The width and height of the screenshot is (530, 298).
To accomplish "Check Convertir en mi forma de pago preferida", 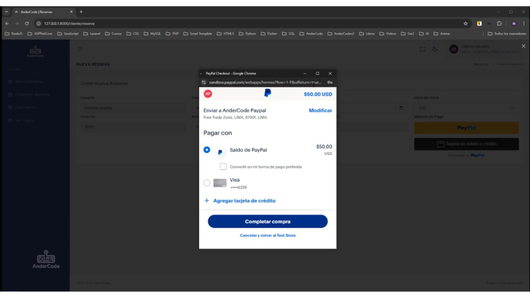I will (223, 167).
